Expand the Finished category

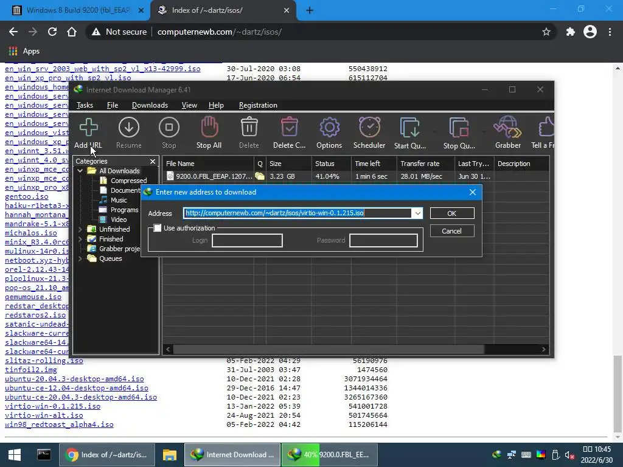coord(80,239)
